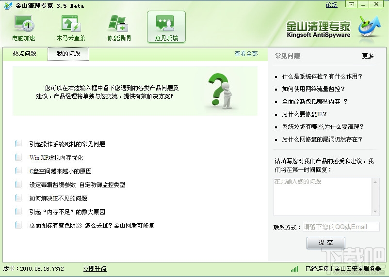This screenshot has width=389, height=277.
Task: Open article Win XP虚拟内存优化
Action: click(56, 157)
